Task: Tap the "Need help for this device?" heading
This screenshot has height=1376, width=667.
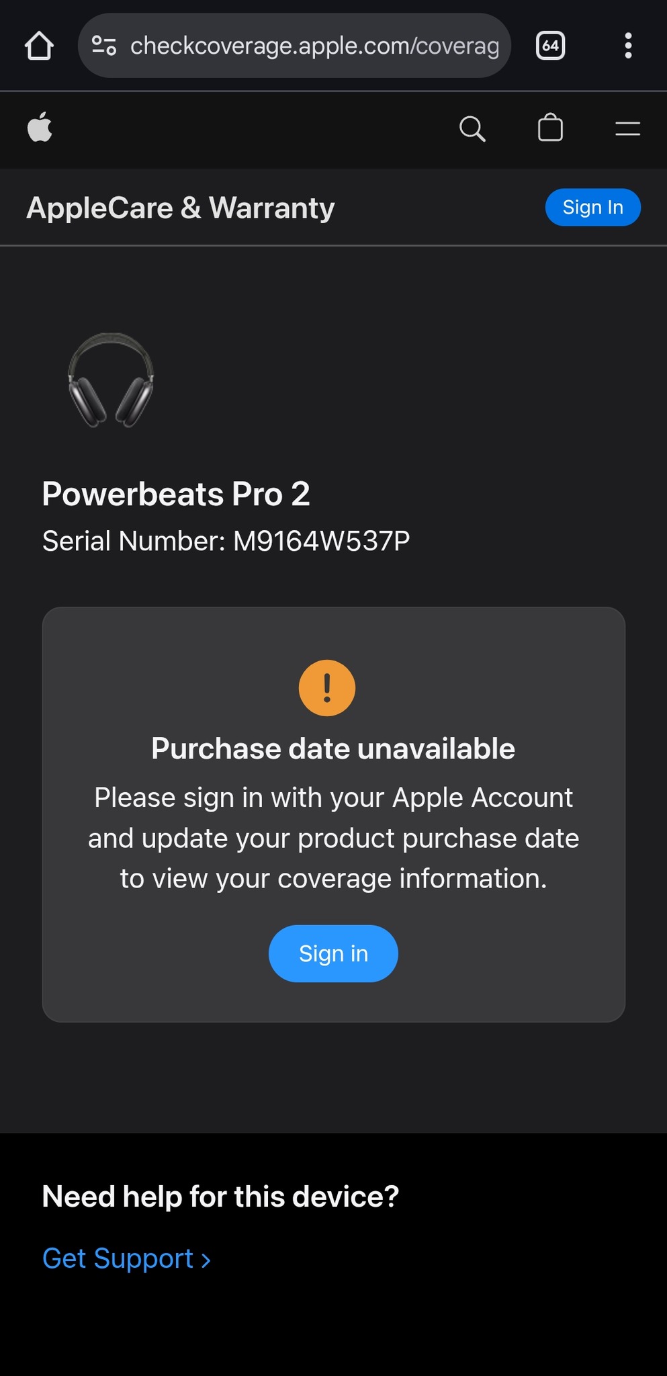Action: point(220,1197)
